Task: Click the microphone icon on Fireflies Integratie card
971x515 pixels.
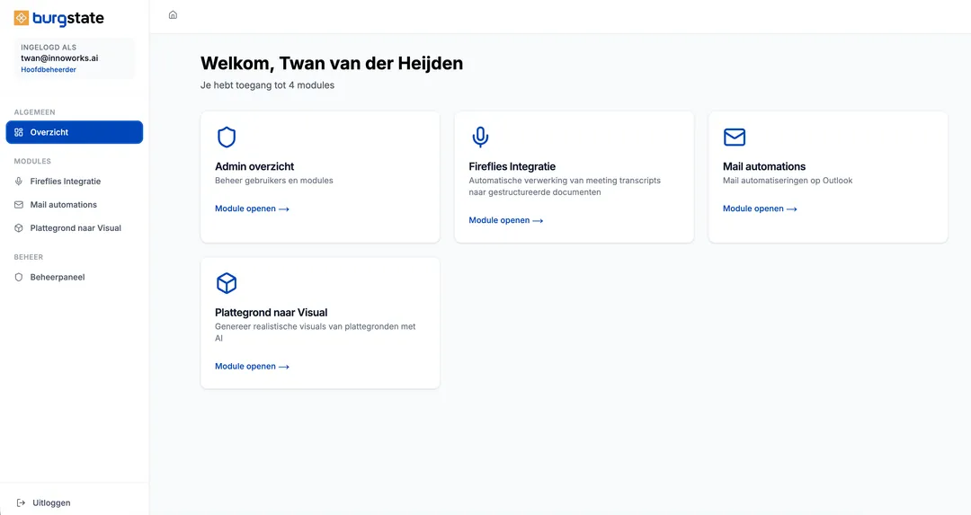Action: click(x=480, y=137)
